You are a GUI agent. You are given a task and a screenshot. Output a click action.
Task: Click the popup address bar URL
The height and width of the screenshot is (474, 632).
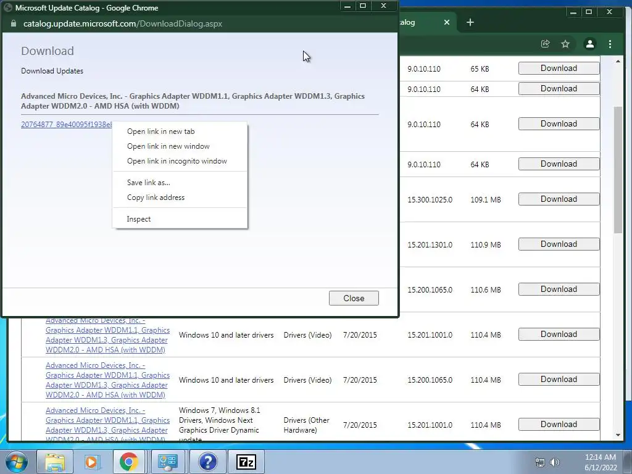[x=123, y=23]
